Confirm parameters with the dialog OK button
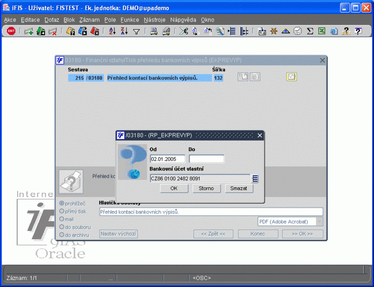374x287 pixels. pyautogui.click(x=174, y=188)
